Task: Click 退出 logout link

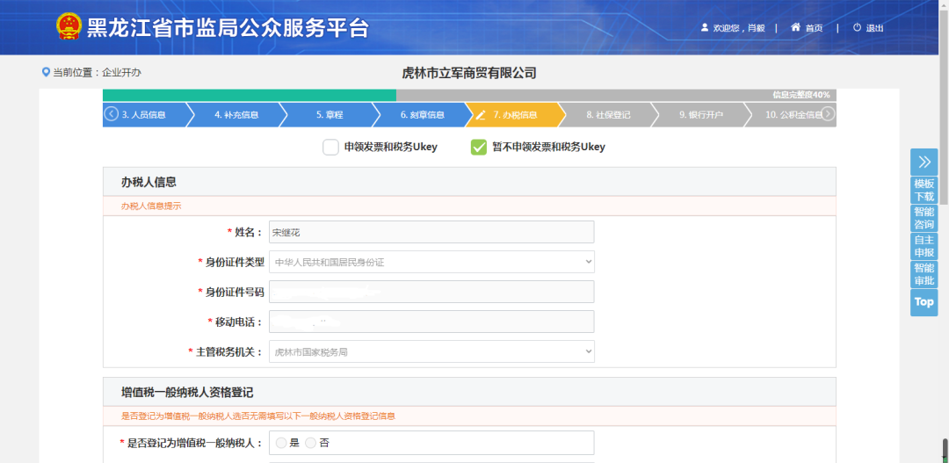Action: (x=874, y=28)
